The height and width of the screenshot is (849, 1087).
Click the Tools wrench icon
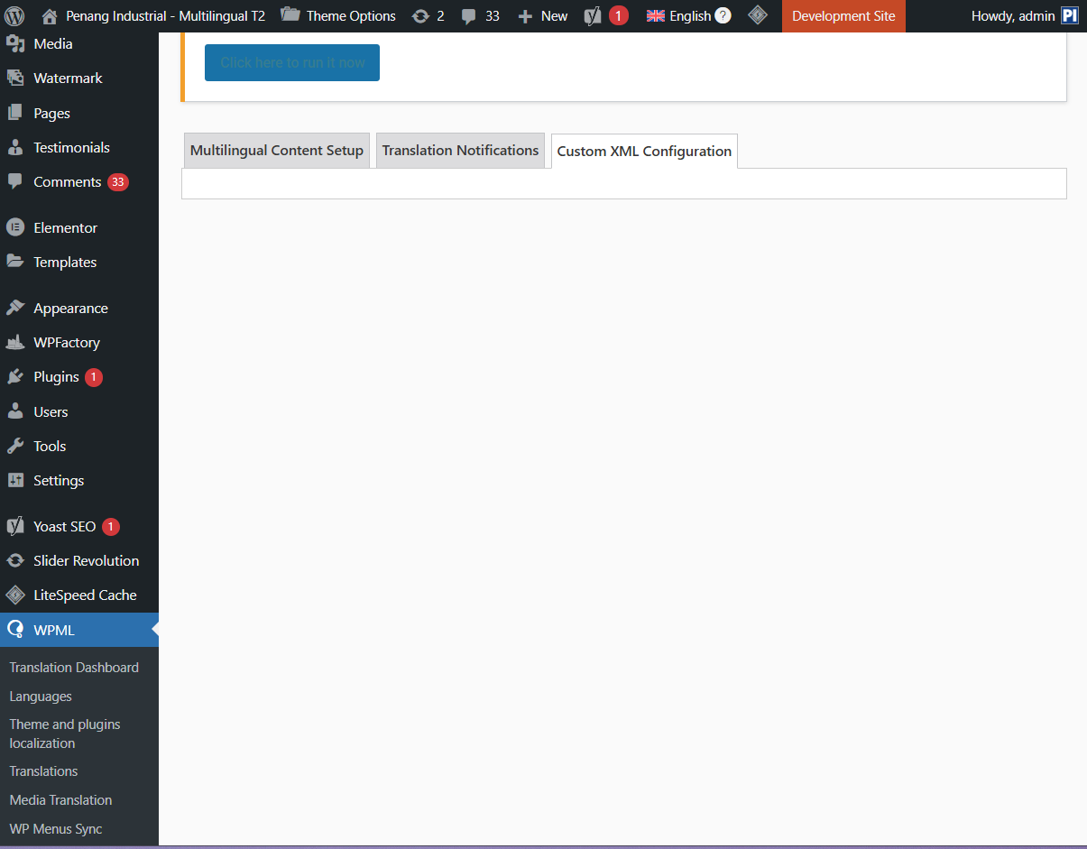pyautogui.click(x=15, y=446)
